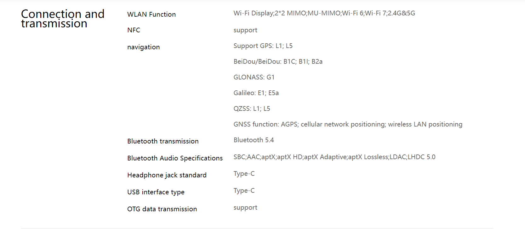Select the Headphone jack standard label

click(x=167, y=175)
